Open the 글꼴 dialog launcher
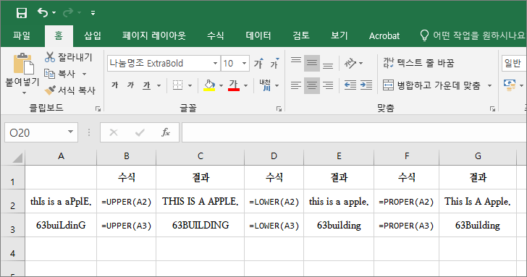 279,108
